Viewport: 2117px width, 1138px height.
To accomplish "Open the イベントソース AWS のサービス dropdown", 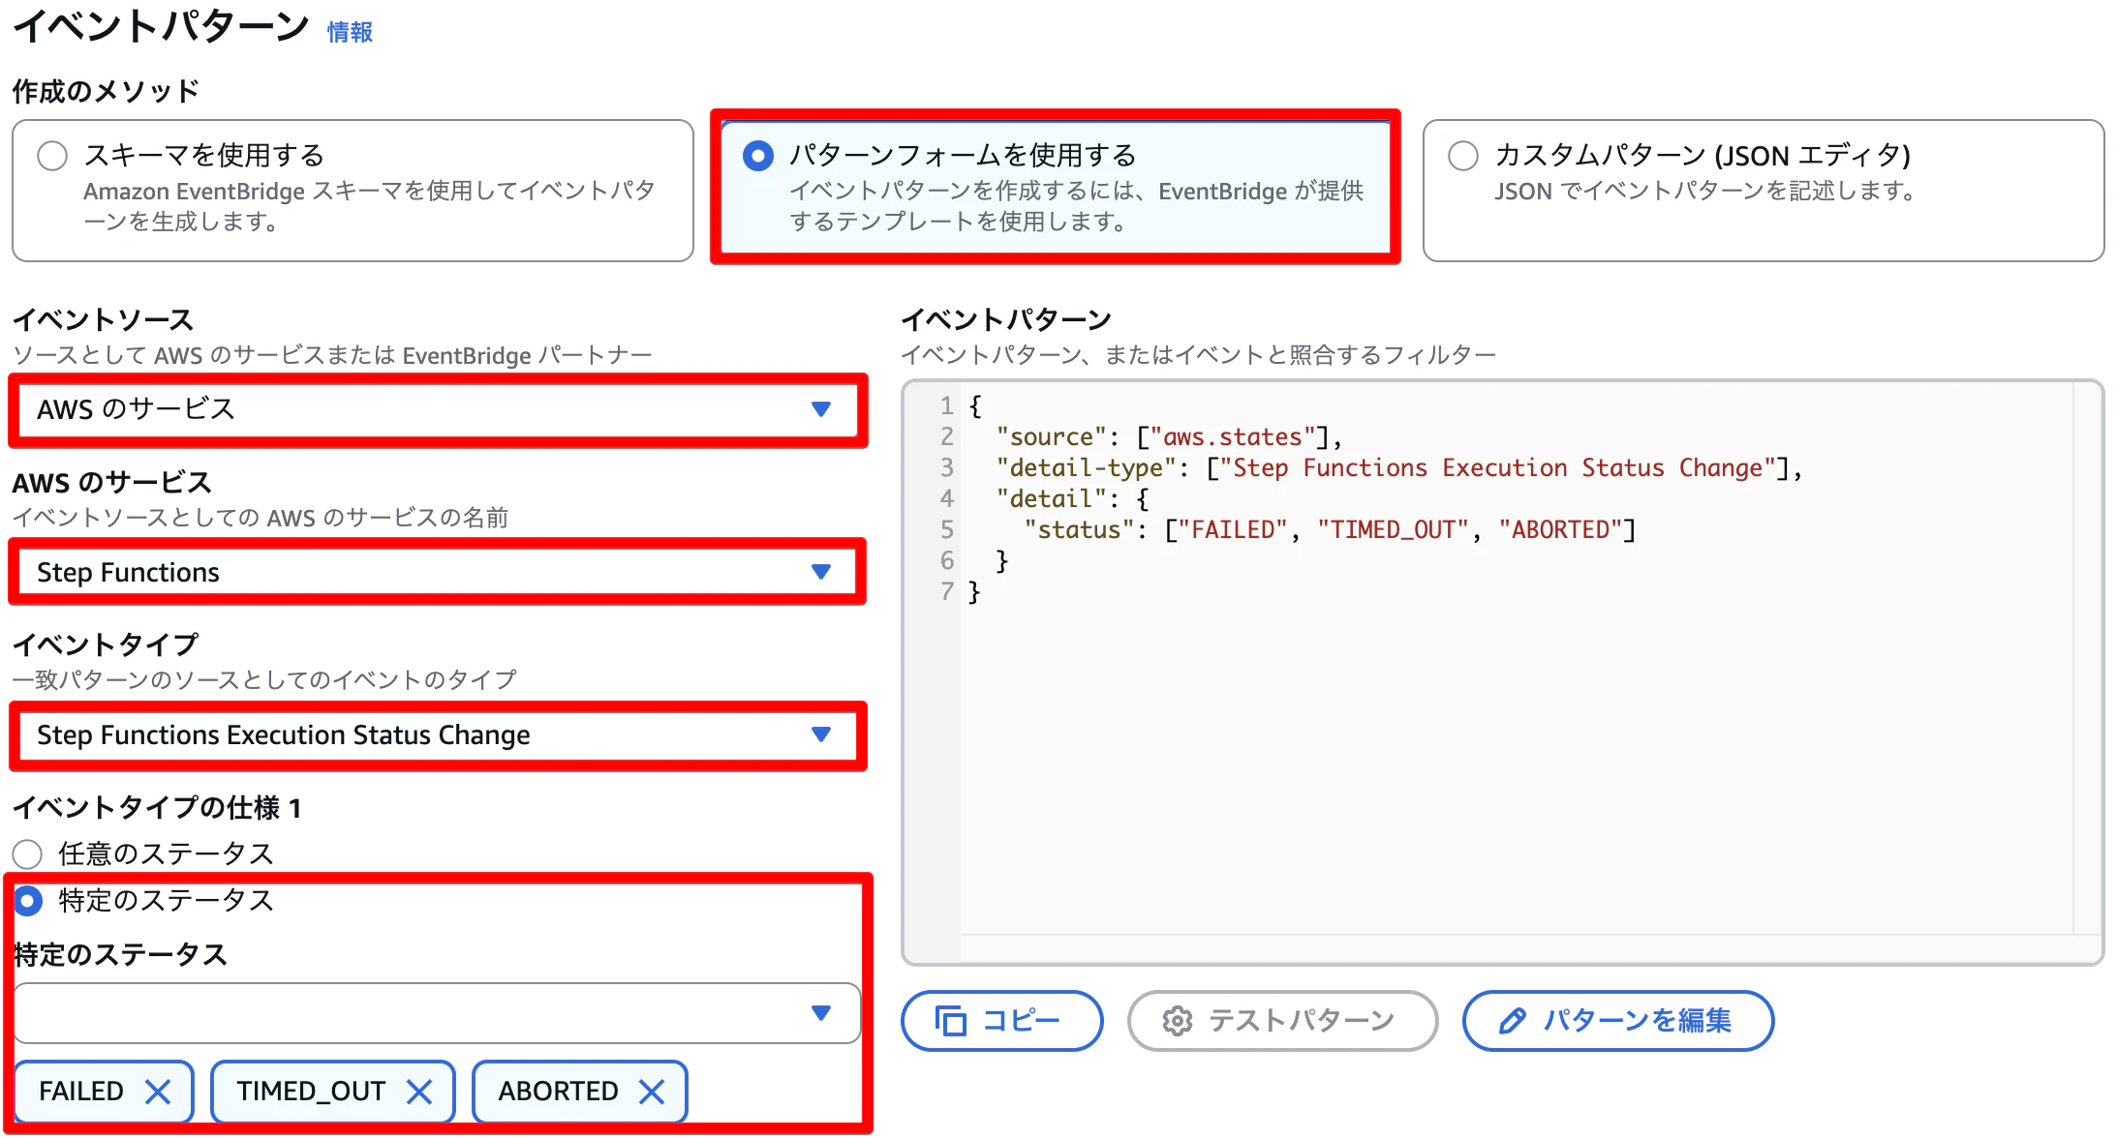I will tap(438, 409).
